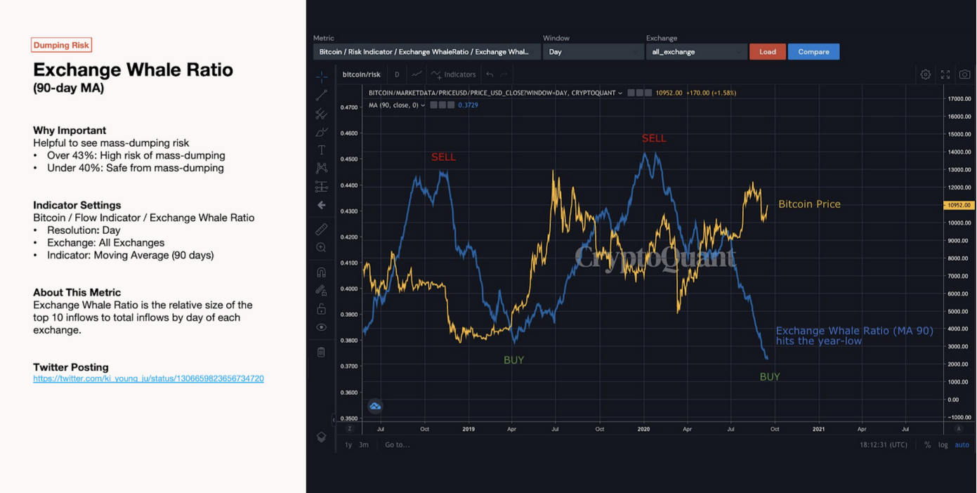977x493 pixels.
Task: Click the Z timezone button on left axis
Action: [x=350, y=428]
